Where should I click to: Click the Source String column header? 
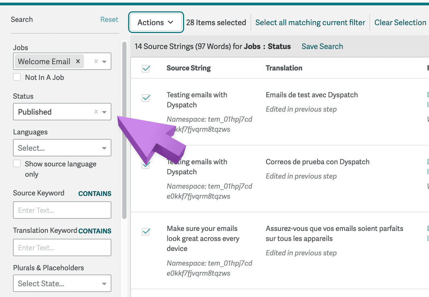pyautogui.click(x=188, y=68)
